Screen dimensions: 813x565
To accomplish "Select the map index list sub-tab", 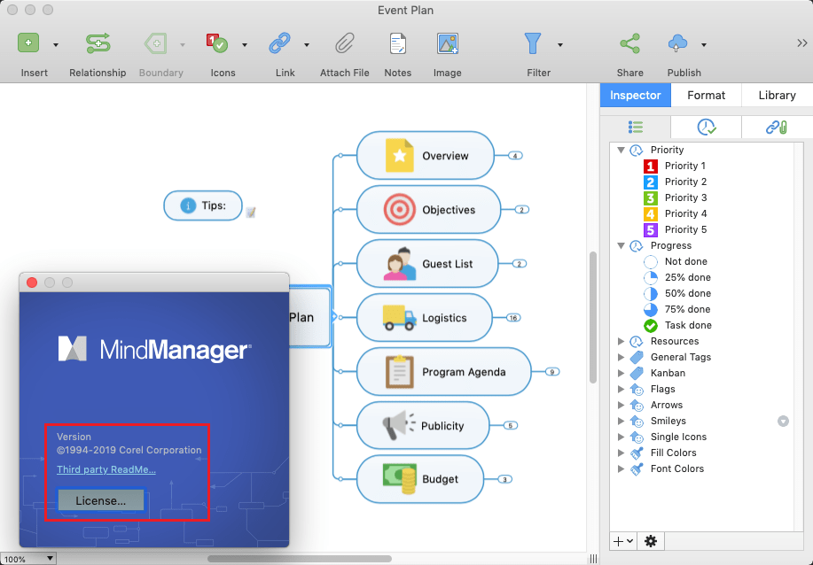I will (635, 127).
